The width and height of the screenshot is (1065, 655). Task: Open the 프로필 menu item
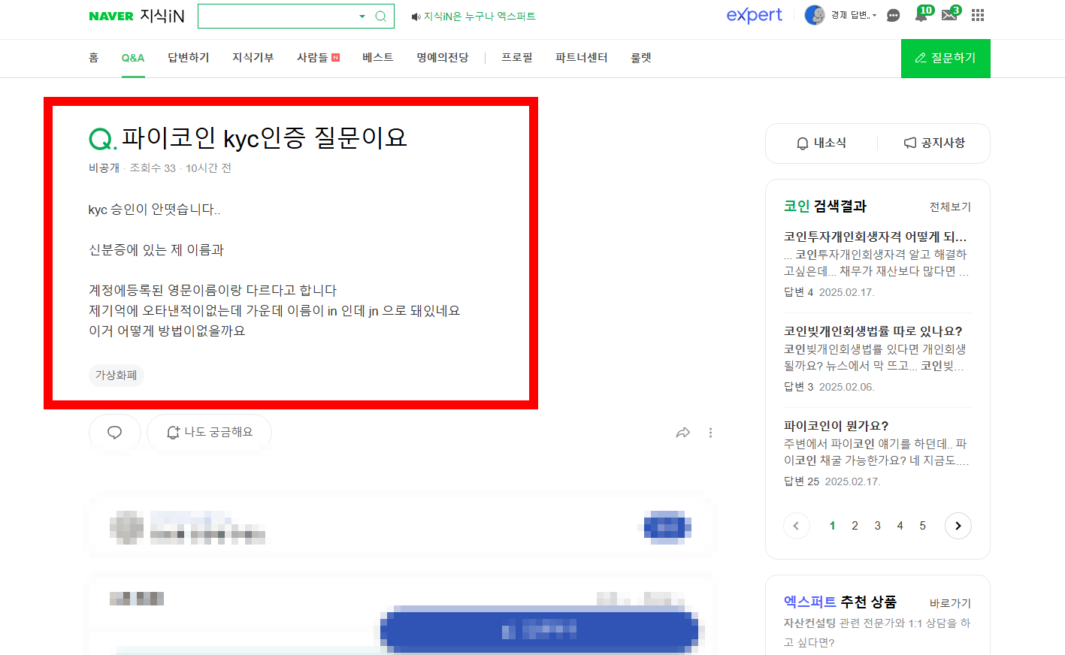517,58
